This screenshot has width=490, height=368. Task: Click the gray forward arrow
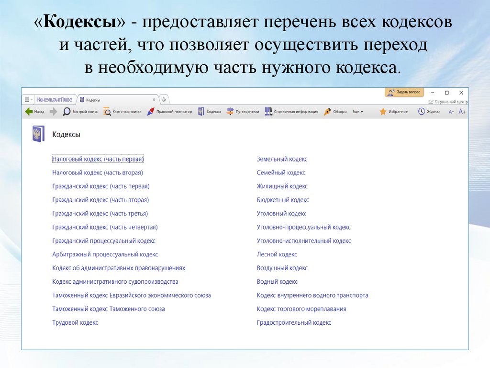tap(54, 111)
